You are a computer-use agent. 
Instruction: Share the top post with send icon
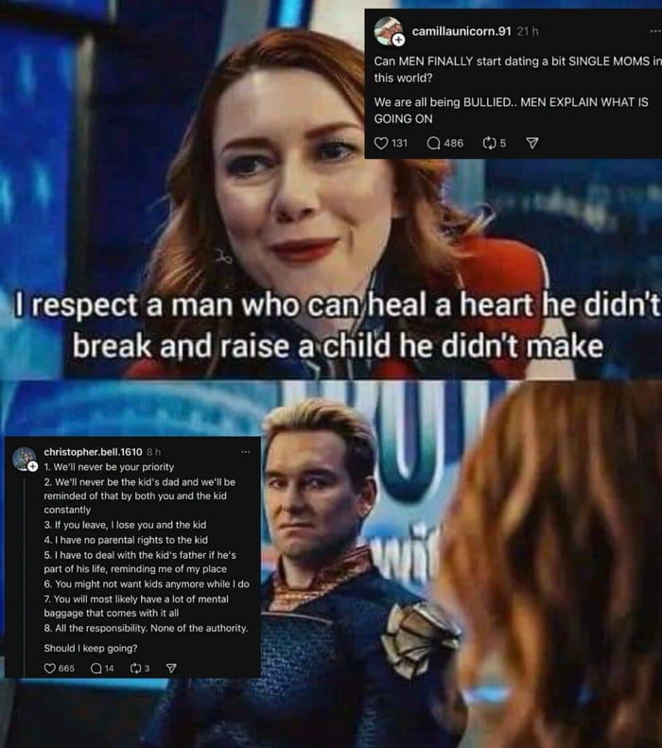pos(531,143)
